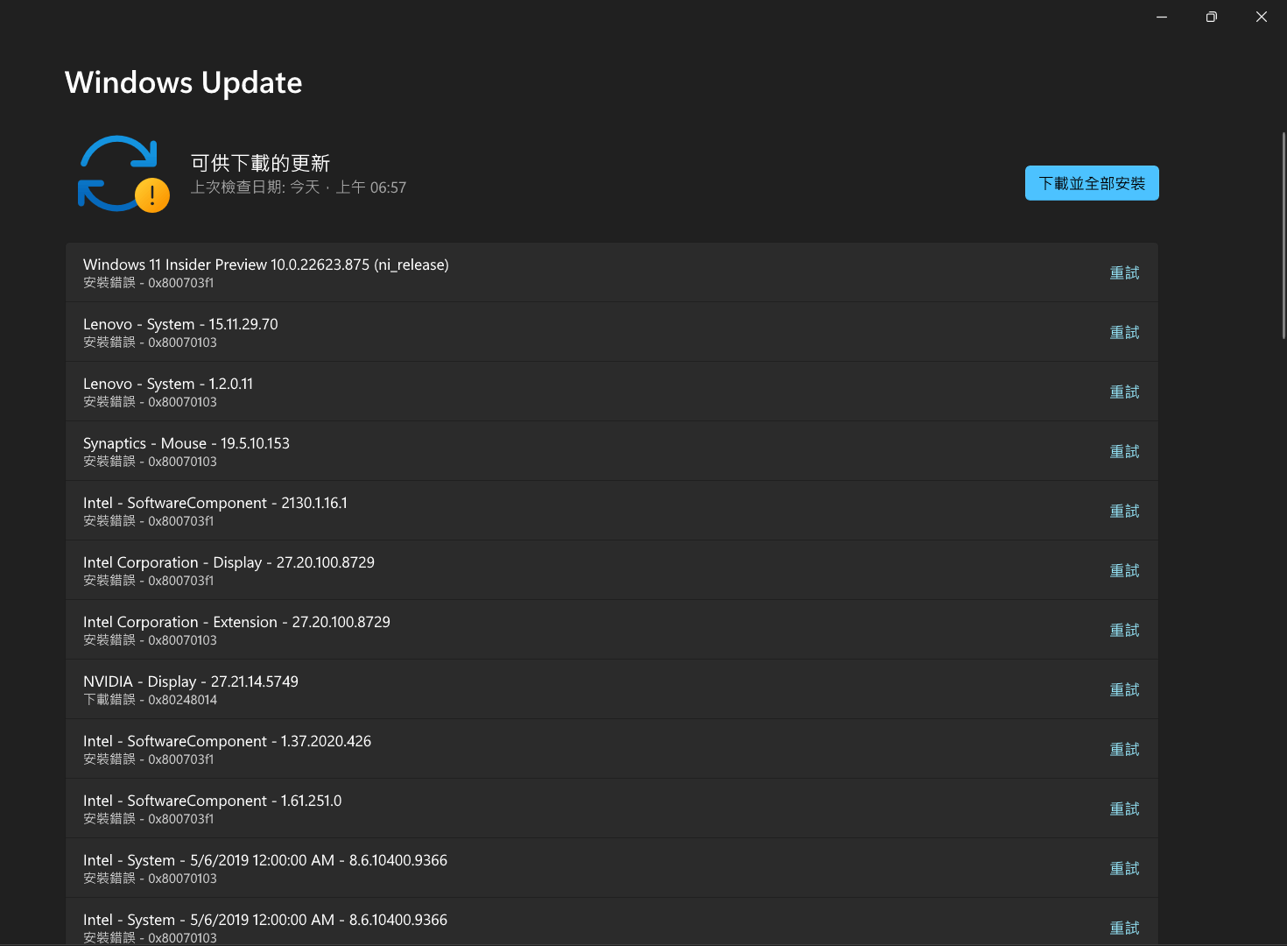The image size is (1287, 946).
Task: Retry Windows 11 Insider Preview update
Action: pos(1125,273)
